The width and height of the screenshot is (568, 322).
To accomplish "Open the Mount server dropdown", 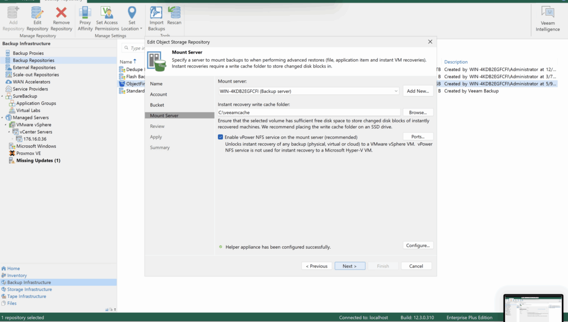I will click(396, 91).
